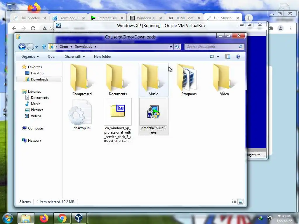Open Music library in sidebar
Image resolution: width=299 pixels, height=224 pixels.
point(35,104)
